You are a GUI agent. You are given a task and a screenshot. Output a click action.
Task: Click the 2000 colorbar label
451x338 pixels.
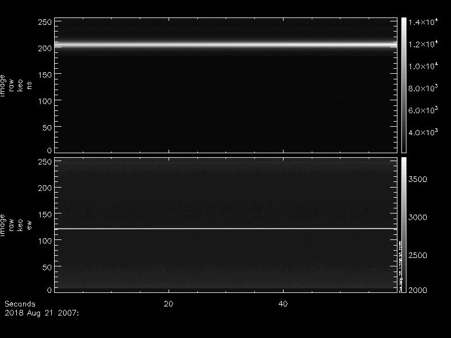click(x=418, y=290)
